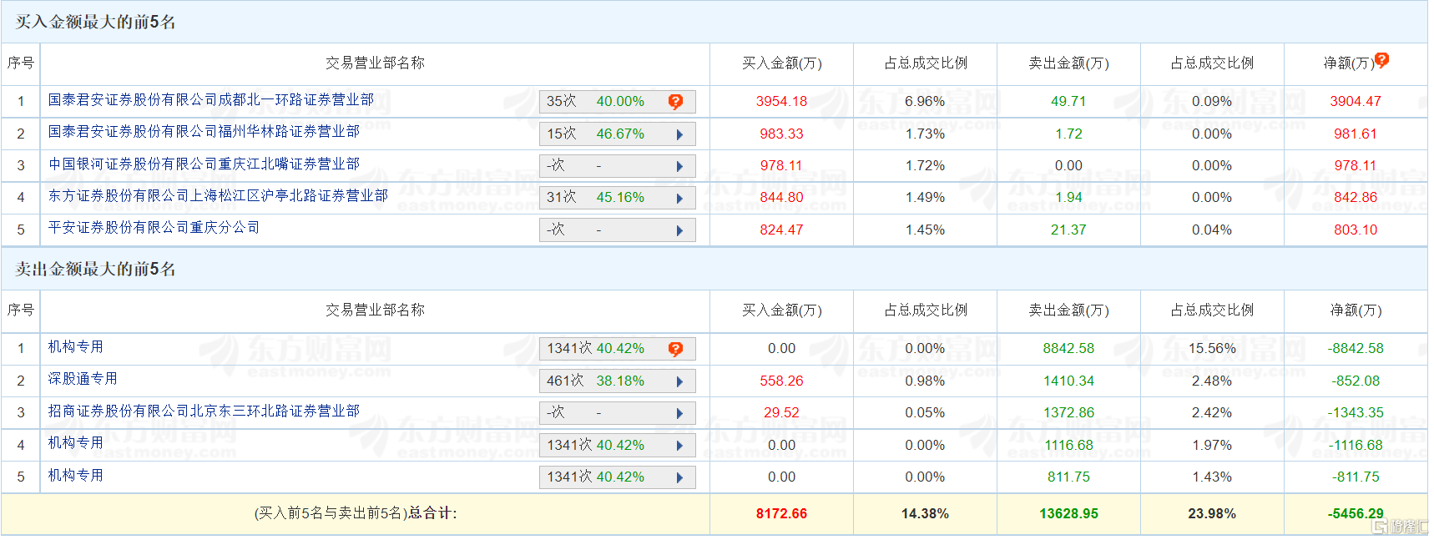
Task: Select net amount -8842.58
Action: 1356,348
